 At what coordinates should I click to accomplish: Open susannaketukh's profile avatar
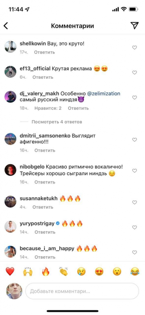tap(10, 202)
